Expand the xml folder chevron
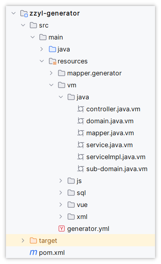This screenshot has width=161, height=264. [x=60, y=217]
